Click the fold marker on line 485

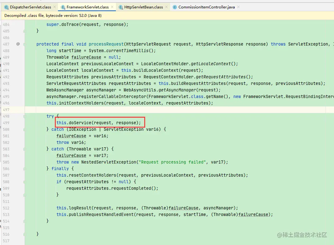[25, 31]
